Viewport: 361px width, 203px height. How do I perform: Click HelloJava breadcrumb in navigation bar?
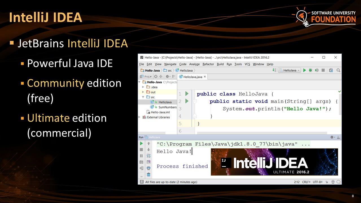tap(184, 70)
